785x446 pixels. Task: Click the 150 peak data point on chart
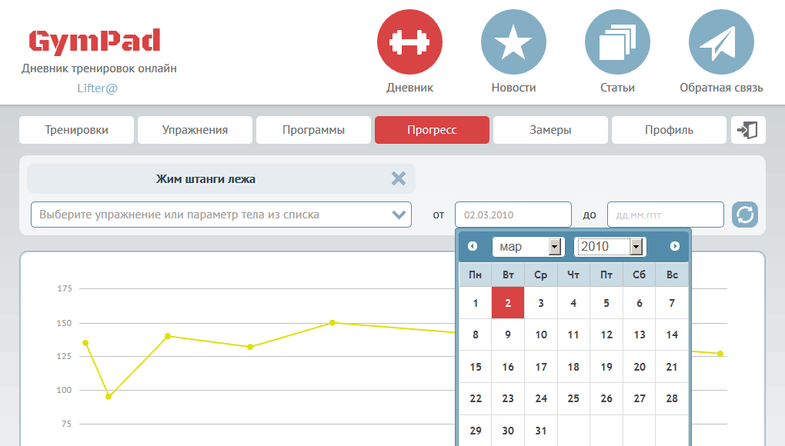pos(332,323)
